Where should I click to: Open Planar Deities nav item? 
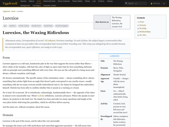(x=77, y=1)
